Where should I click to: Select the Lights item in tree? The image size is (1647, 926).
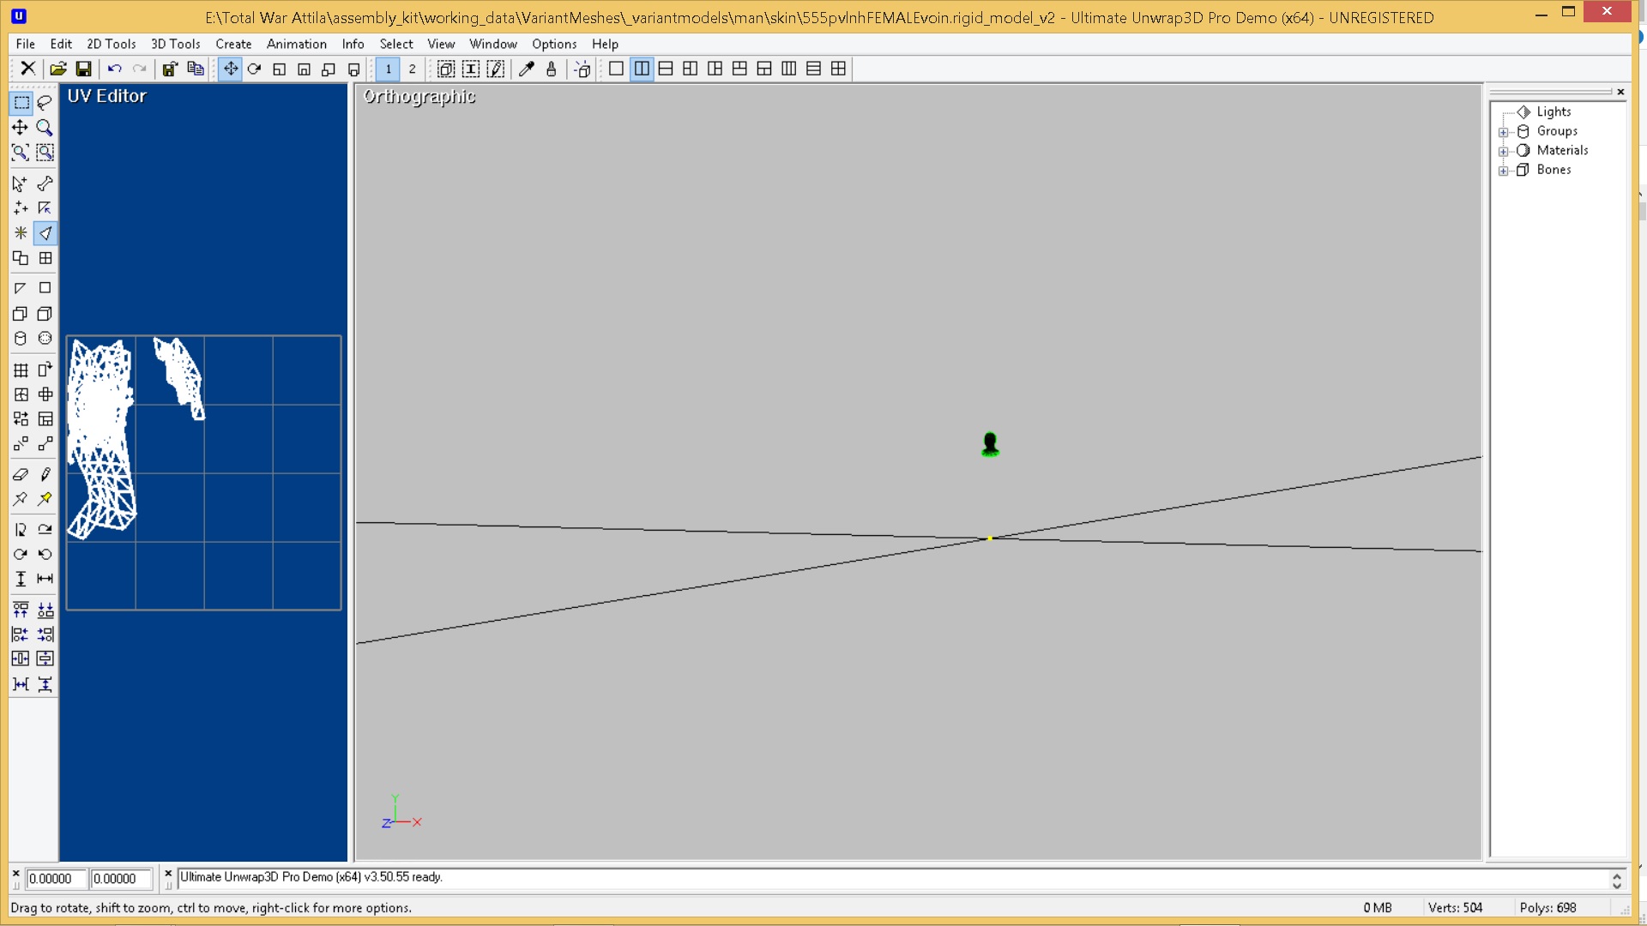tap(1553, 111)
